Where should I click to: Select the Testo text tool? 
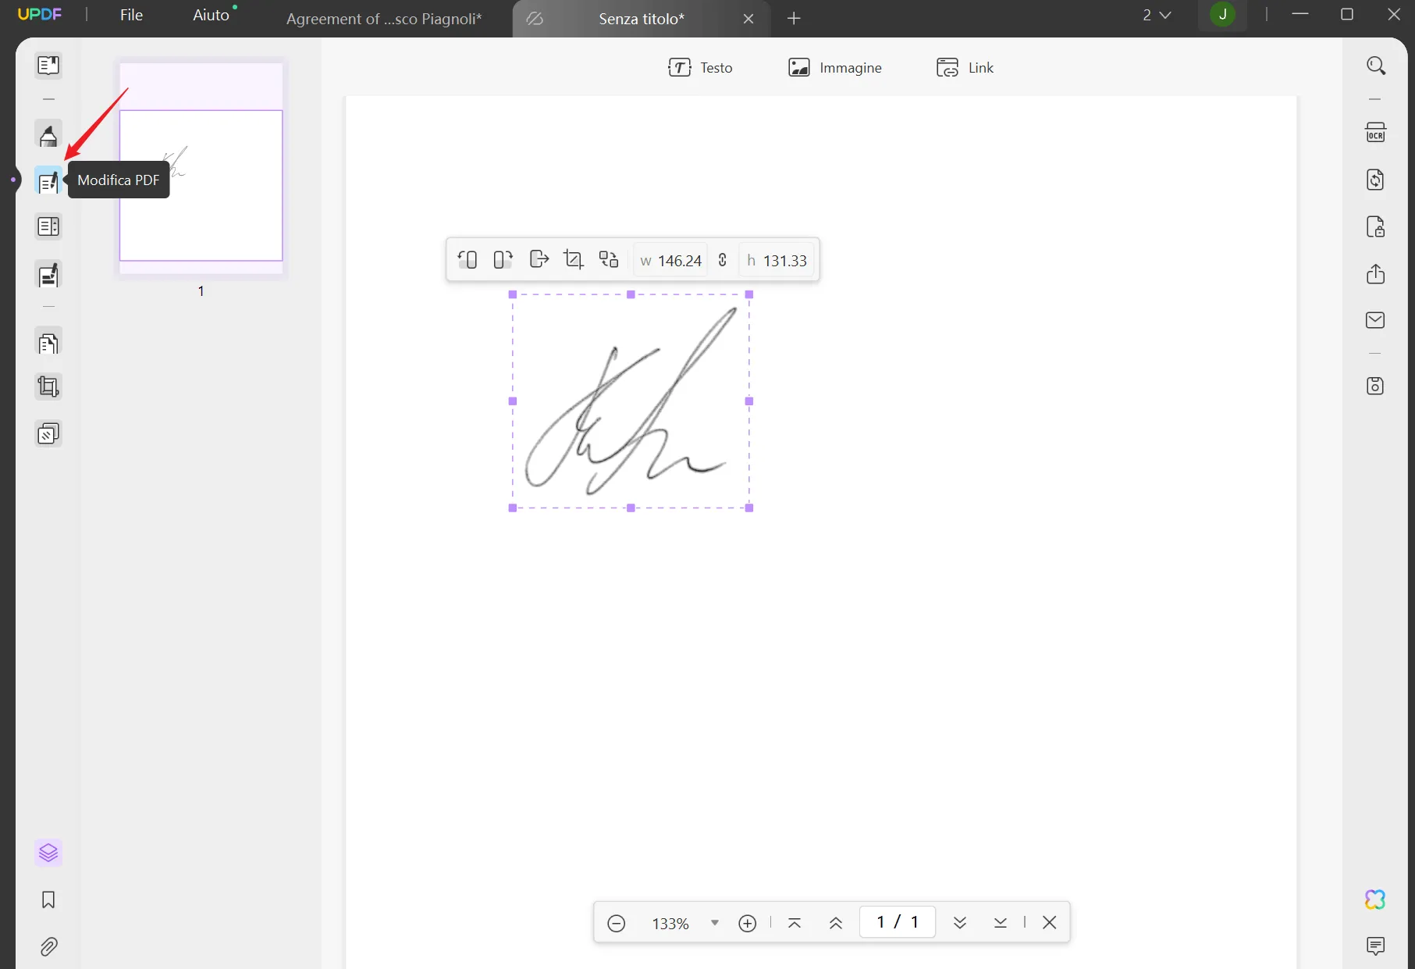pyautogui.click(x=700, y=68)
